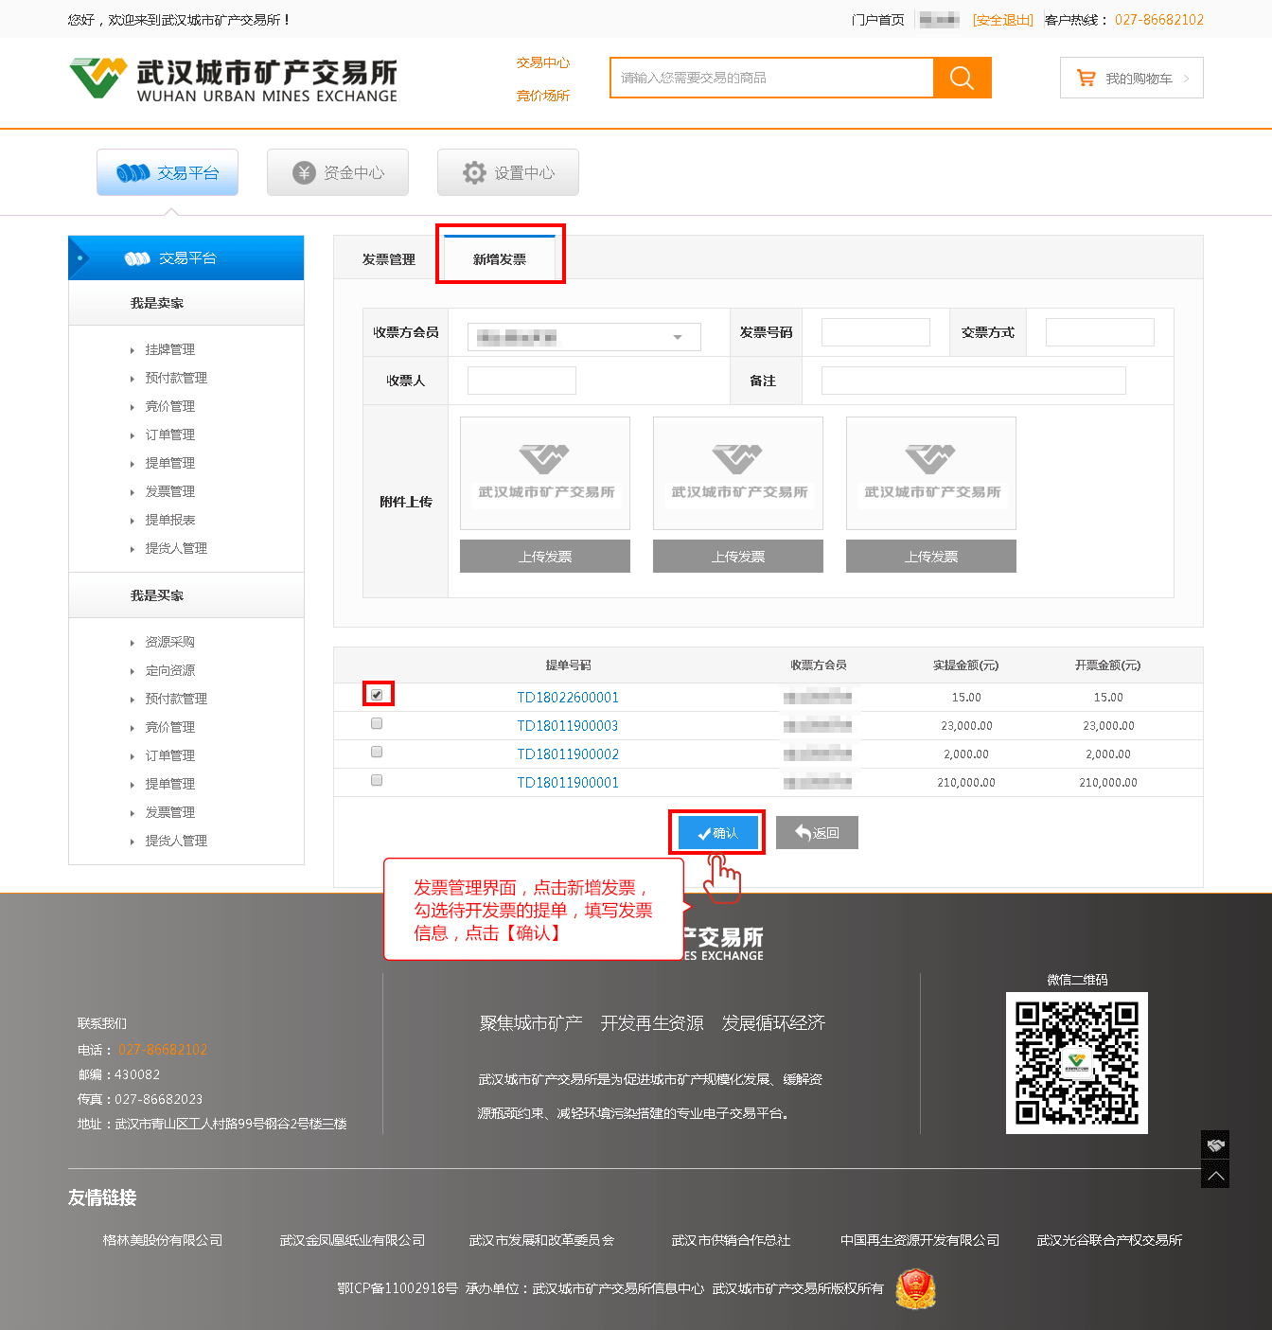The height and width of the screenshot is (1330, 1272).
Task: Expand 挂牌管理 in seller sidebar
Action: coord(169,349)
